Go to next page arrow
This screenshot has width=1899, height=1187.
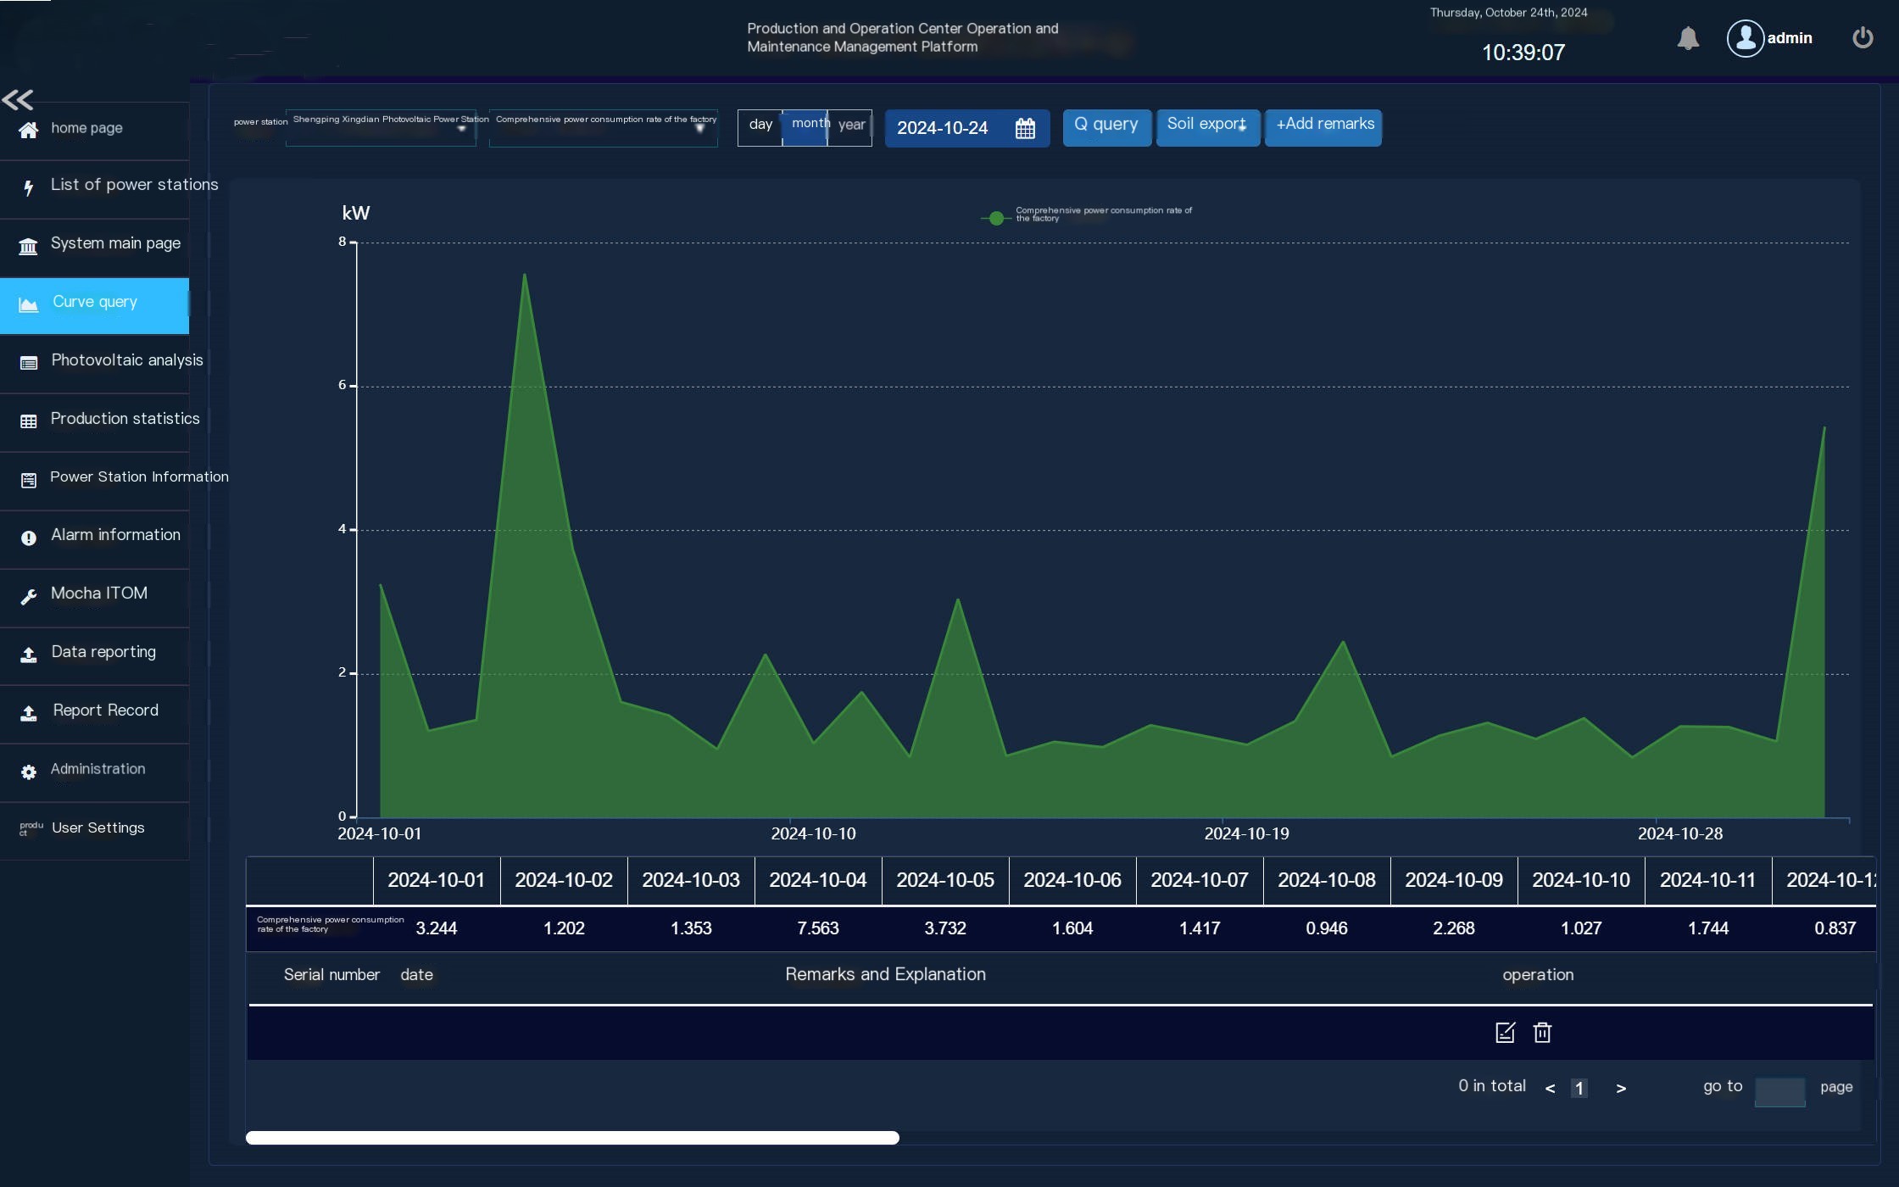pyautogui.click(x=1620, y=1088)
